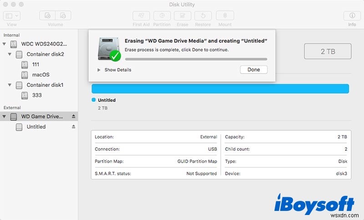Viewport: 364px width, 220px height.
Task: Click the erase progress bar
Action: point(196,59)
